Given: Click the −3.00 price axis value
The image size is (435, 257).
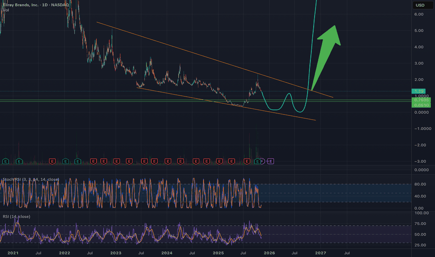Looking at the screenshot, I should click(x=420, y=161).
